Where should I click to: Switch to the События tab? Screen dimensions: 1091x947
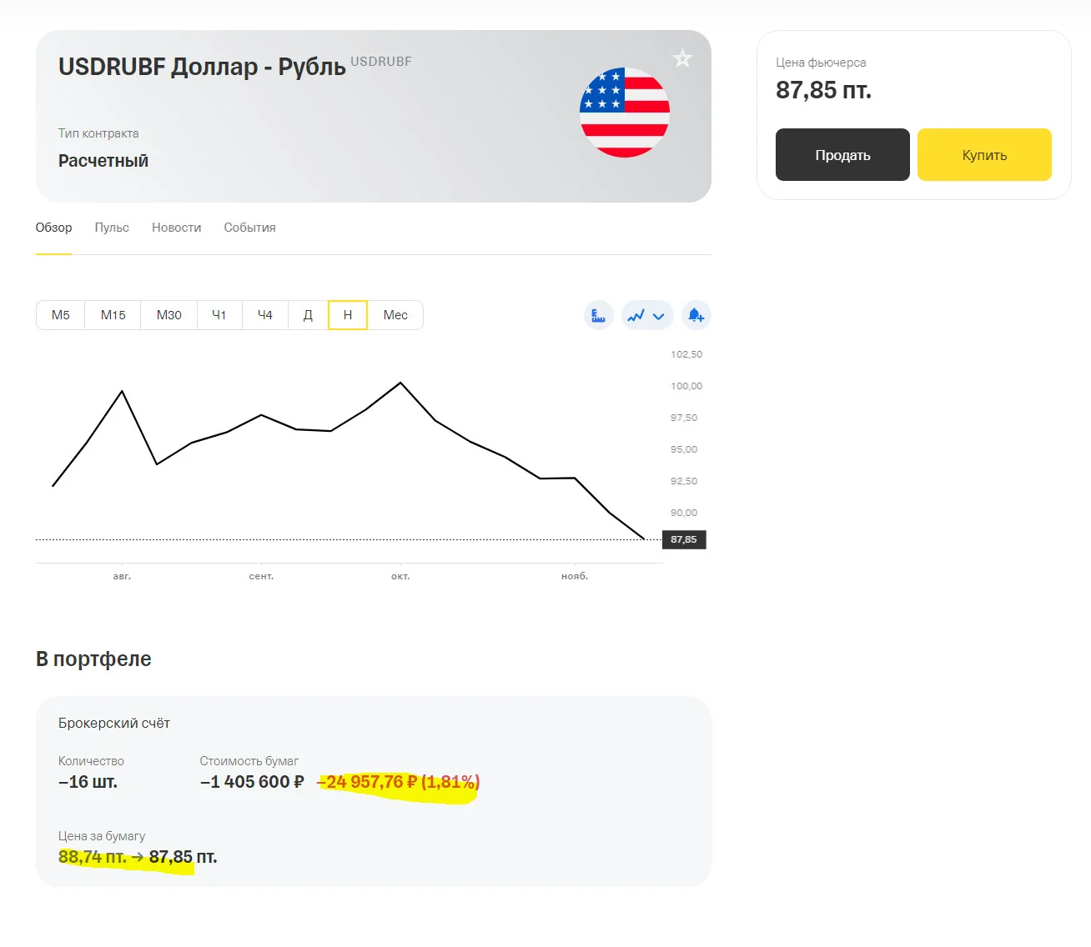tap(249, 228)
